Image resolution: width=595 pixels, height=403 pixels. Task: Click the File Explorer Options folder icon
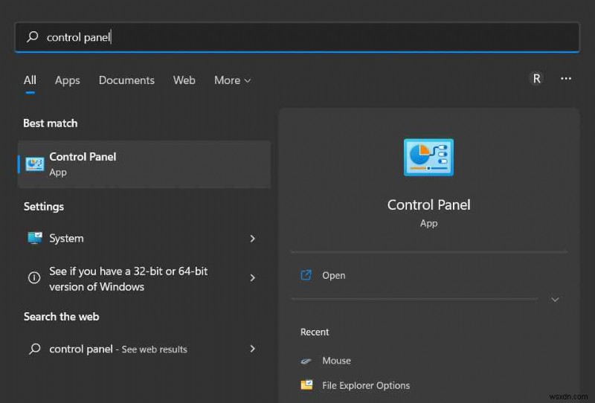[x=306, y=385]
